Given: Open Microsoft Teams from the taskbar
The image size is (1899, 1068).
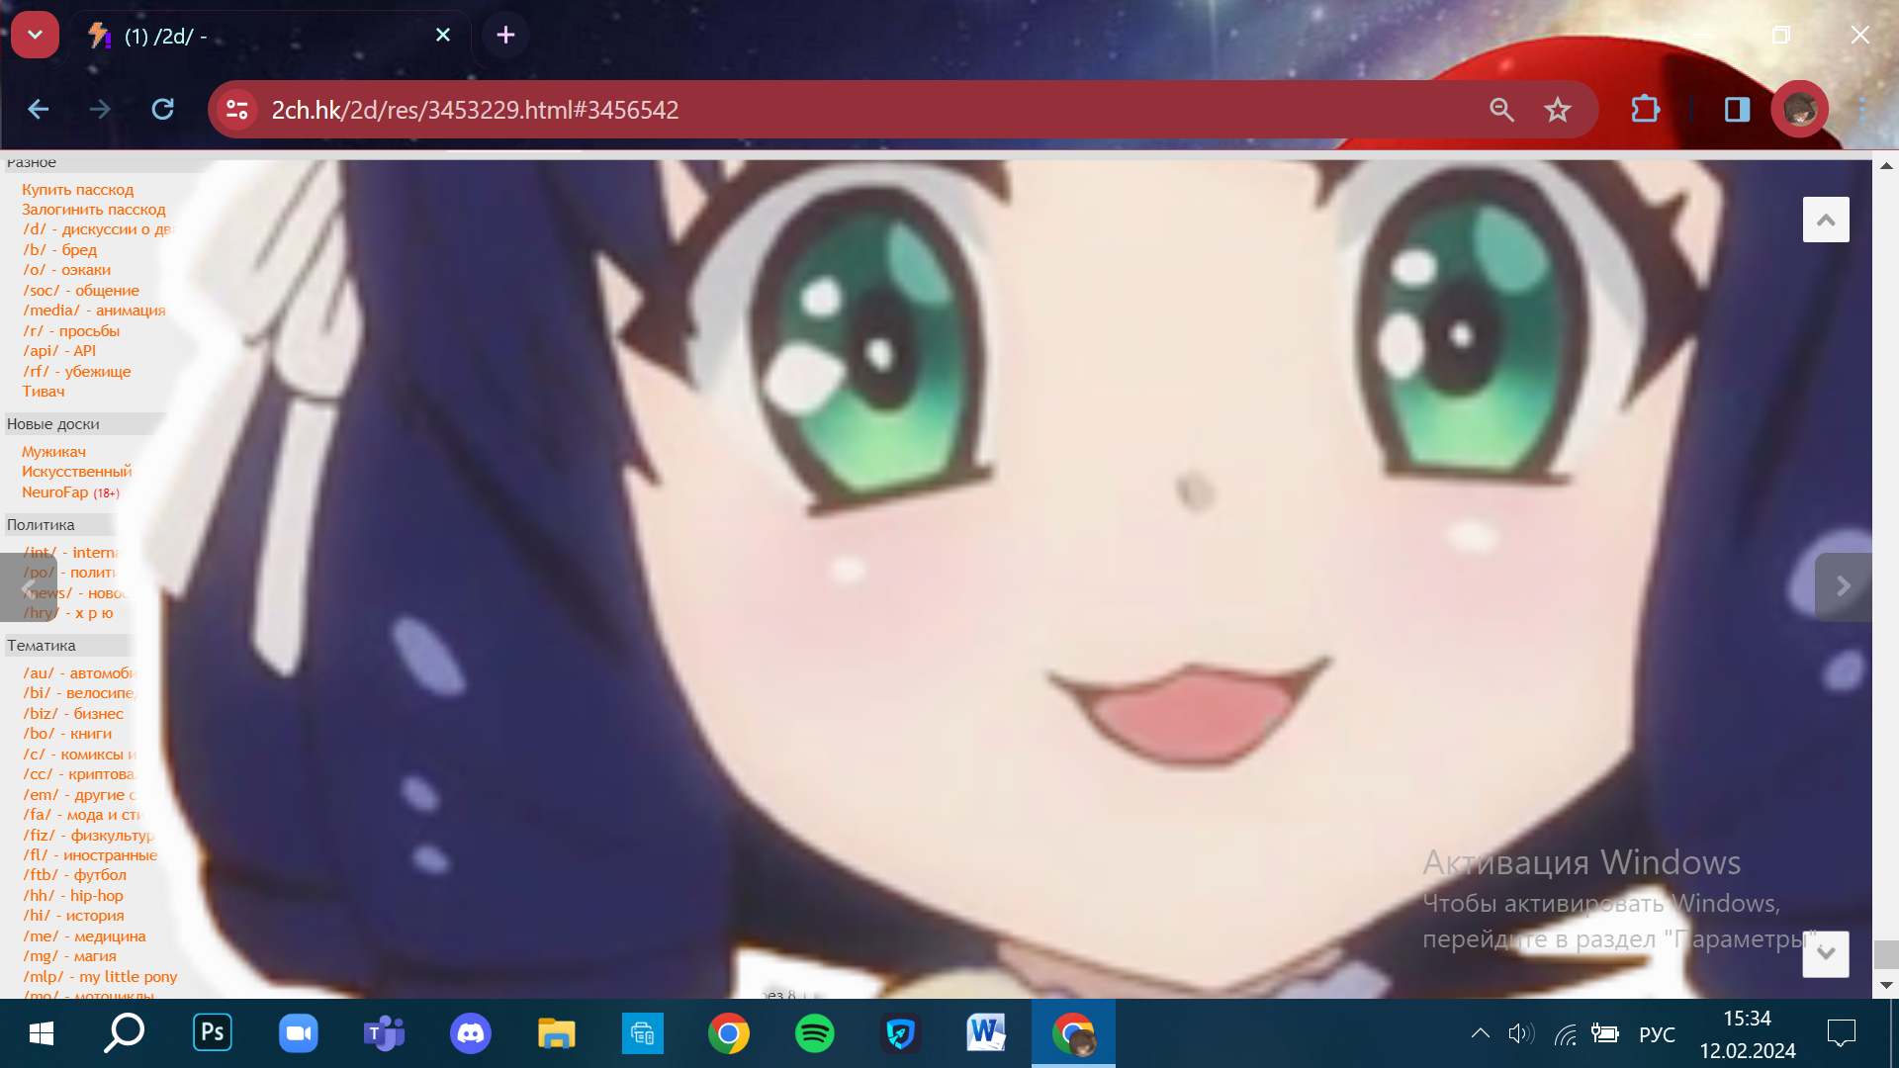Looking at the screenshot, I should [x=385, y=1033].
